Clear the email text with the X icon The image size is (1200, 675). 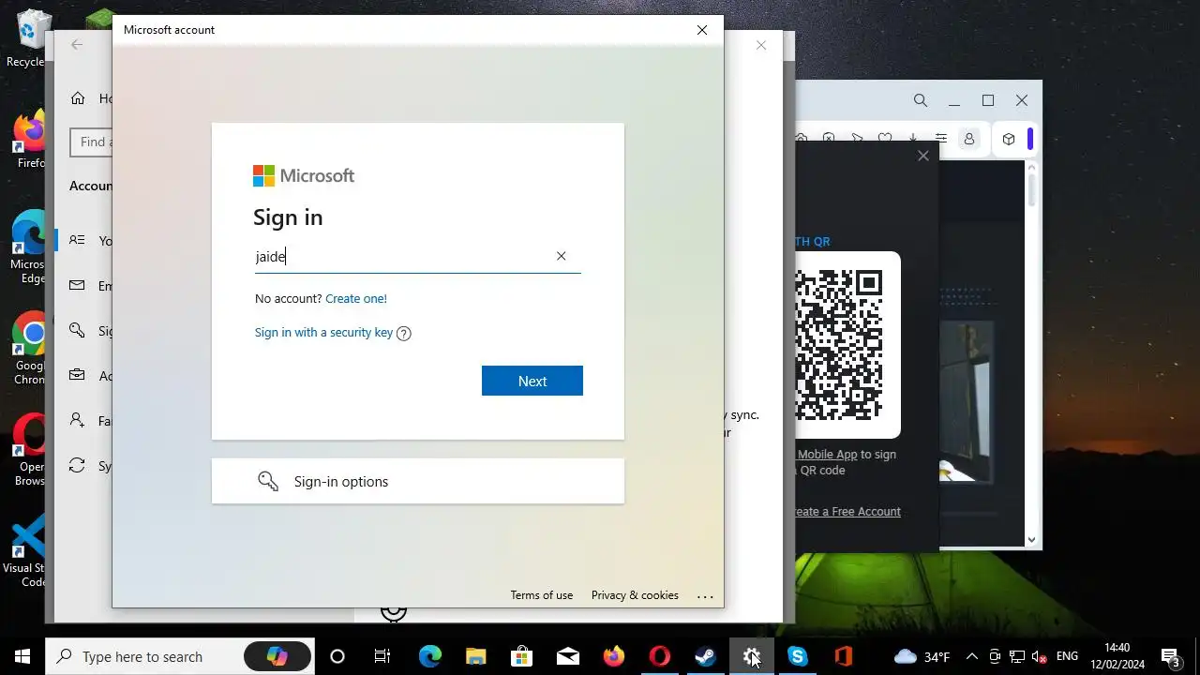pos(561,256)
